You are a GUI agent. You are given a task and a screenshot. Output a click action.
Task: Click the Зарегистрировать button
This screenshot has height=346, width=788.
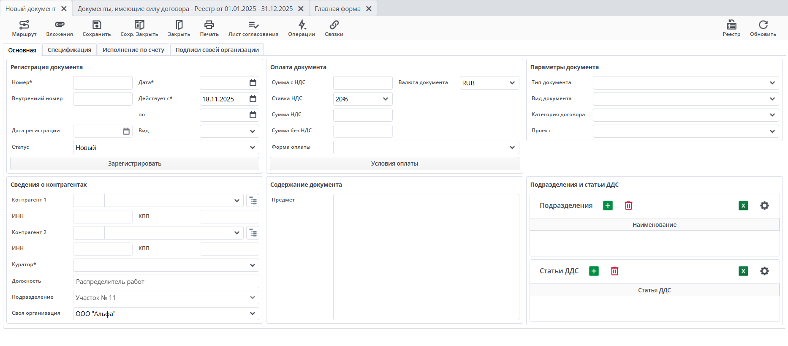(135, 163)
